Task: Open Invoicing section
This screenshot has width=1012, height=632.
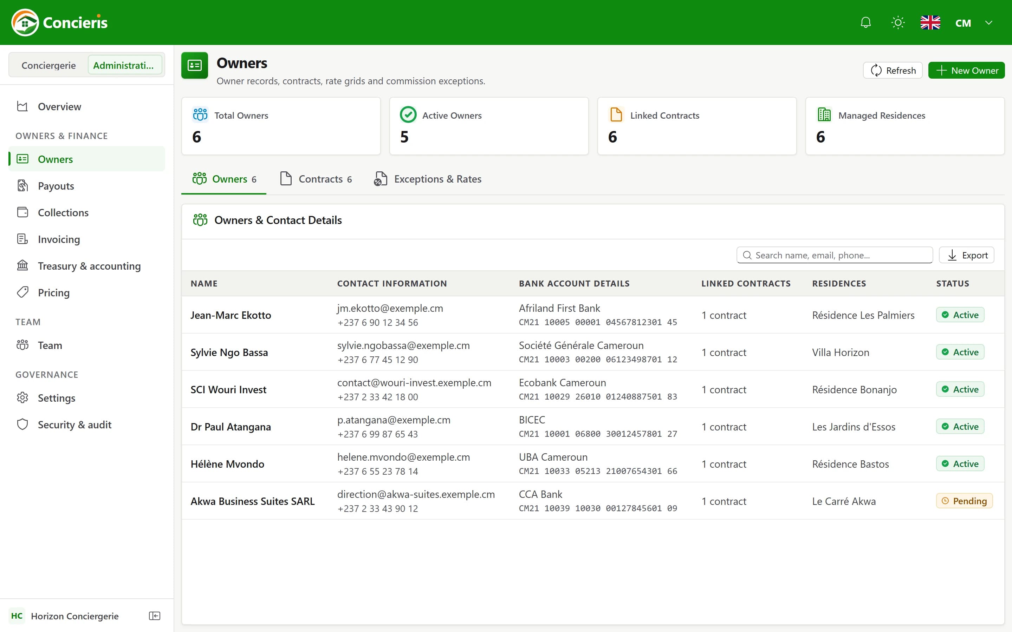Action: (86, 239)
